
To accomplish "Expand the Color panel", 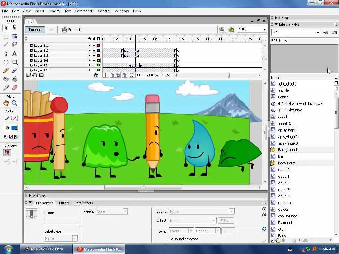I will click(276, 18).
